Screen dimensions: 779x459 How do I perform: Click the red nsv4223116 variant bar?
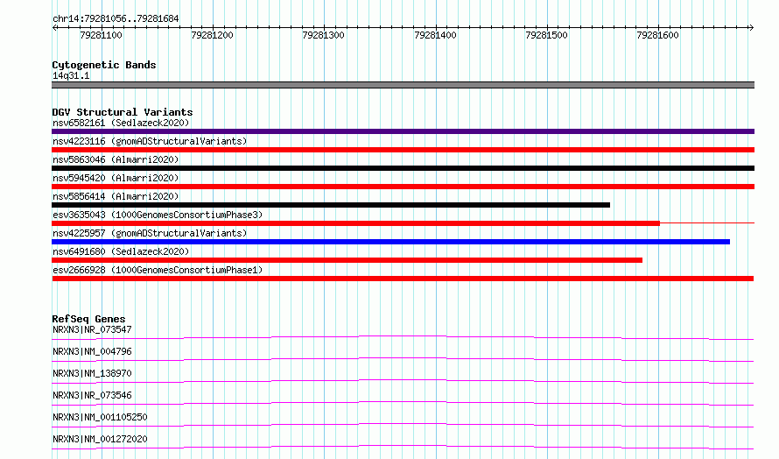(403, 150)
